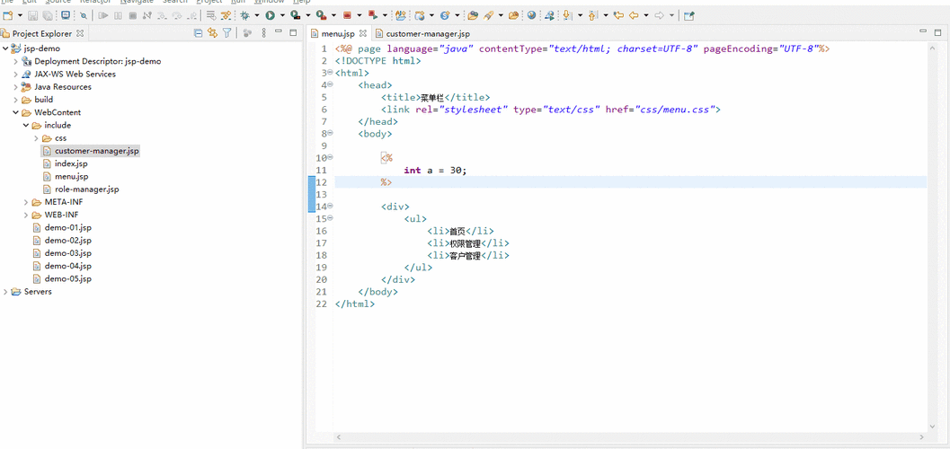Collapse the include folder

point(26,125)
